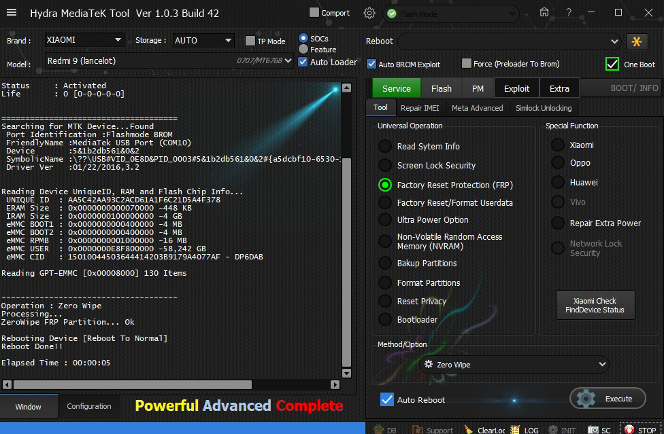
Task: Open the Brand dropdown
Action: [x=84, y=40]
